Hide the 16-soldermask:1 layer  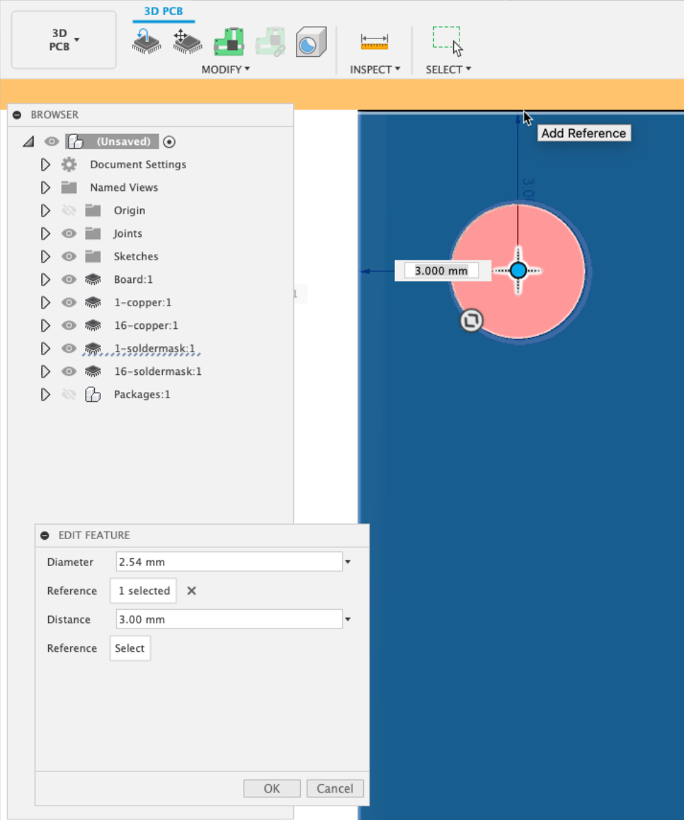(69, 372)
